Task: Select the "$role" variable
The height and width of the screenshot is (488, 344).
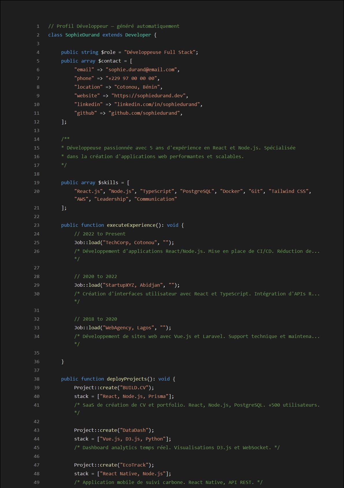Action: (x=108, y=52)
